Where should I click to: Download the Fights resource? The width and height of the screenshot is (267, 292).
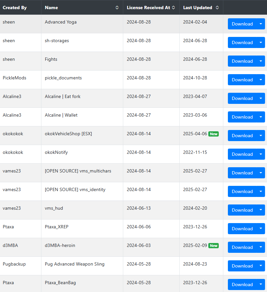[242, 61]
